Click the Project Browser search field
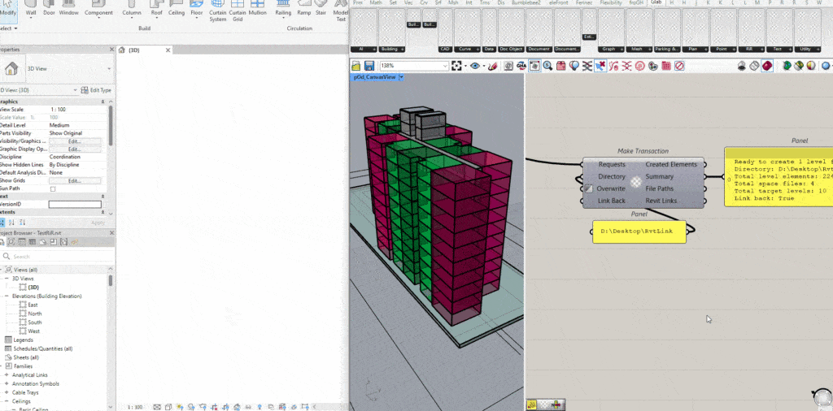 pyautogui.click(x=57, y=256)
